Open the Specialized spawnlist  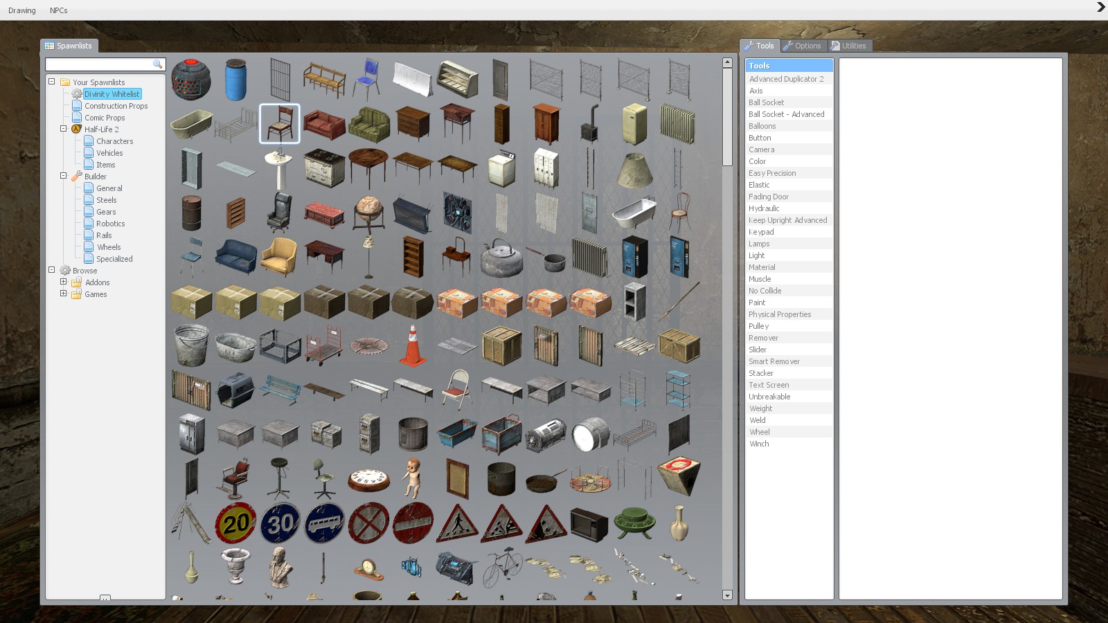click(114, 259)
